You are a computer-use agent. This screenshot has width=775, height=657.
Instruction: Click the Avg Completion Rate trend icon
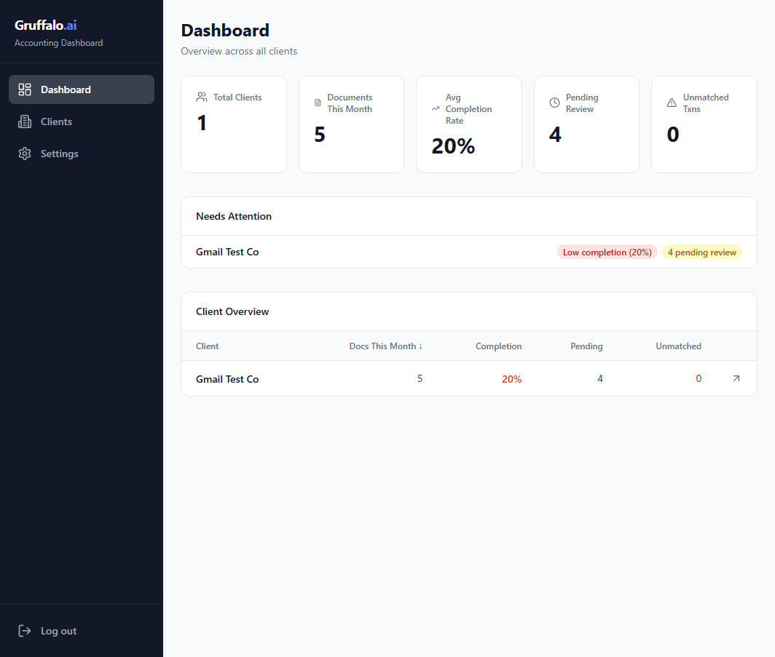pyautogui.click(x=436, y=109)
